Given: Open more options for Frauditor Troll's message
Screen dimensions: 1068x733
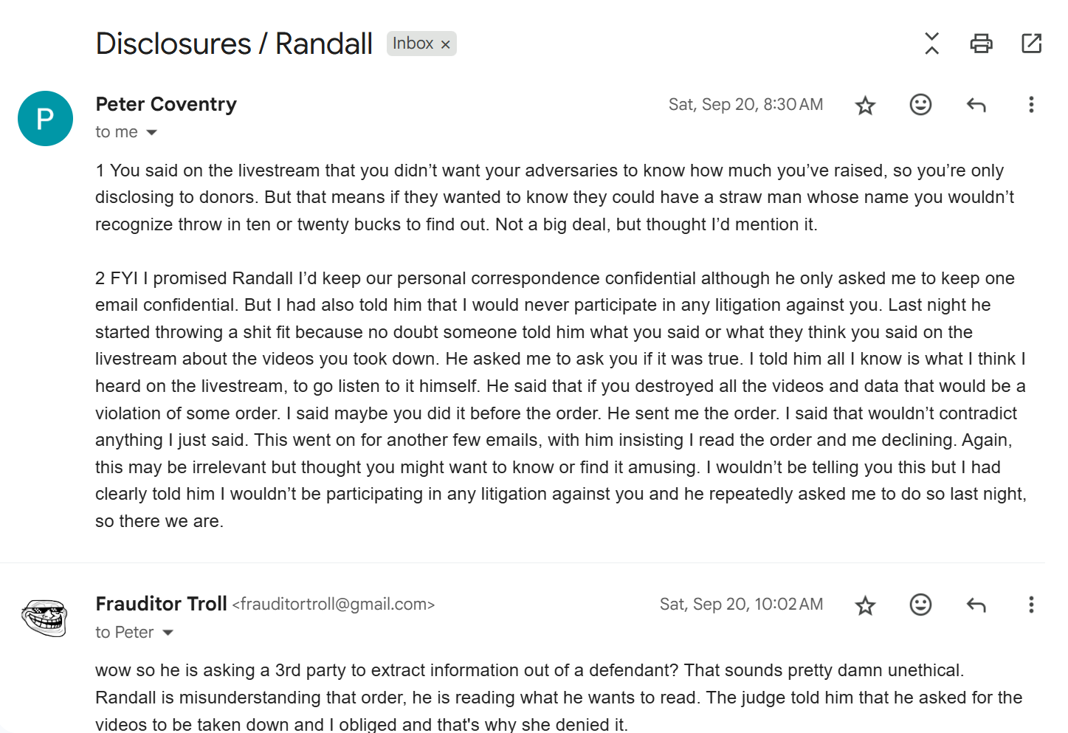Looking at the screenshot, I should [1031, 605].
